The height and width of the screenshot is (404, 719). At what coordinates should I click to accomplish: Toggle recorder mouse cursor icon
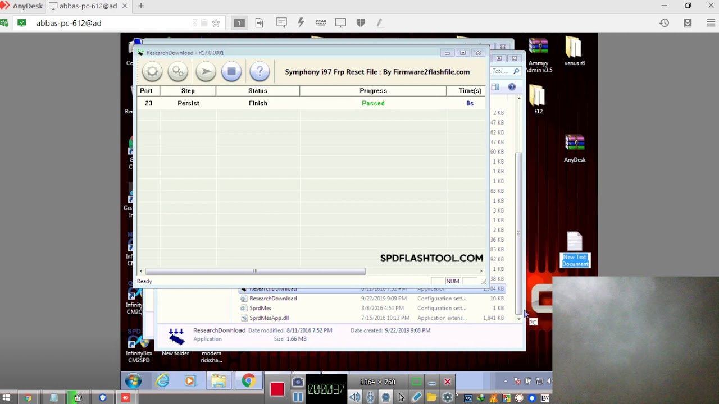[401, 397]
